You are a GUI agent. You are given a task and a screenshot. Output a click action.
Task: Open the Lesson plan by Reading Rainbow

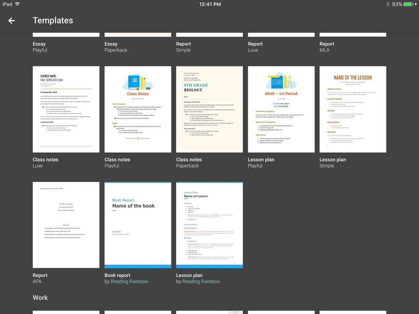point(209,224)
